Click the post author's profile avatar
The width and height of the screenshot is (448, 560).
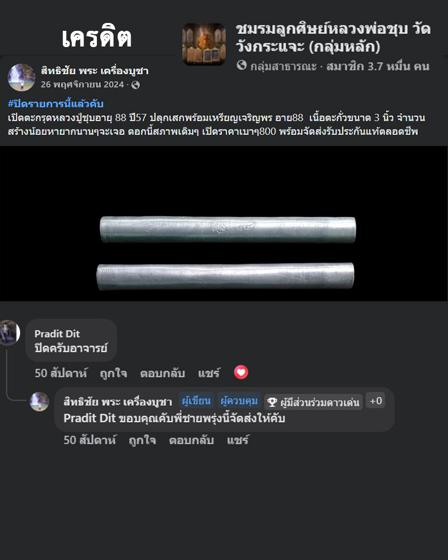tap(21, 77)
